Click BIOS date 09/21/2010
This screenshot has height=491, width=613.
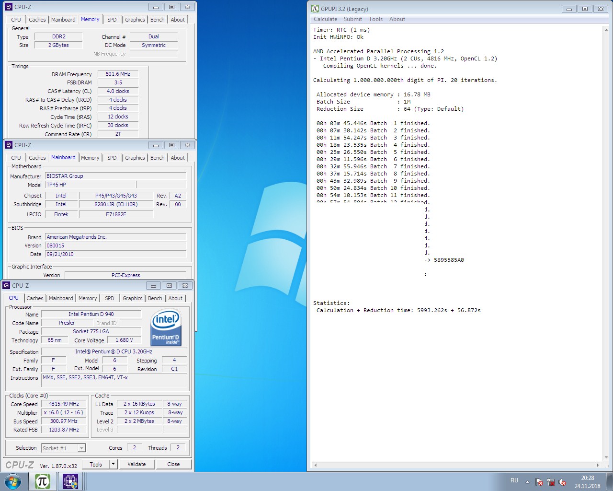point(115,254)
